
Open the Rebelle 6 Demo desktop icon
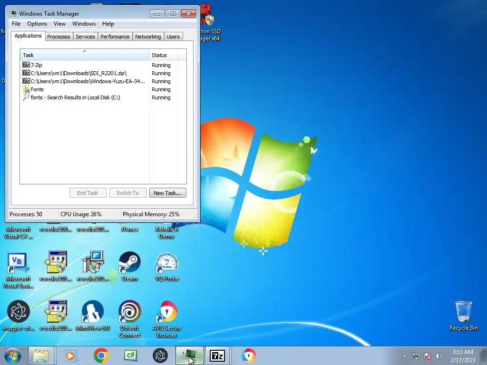click(x=167, y=232)
